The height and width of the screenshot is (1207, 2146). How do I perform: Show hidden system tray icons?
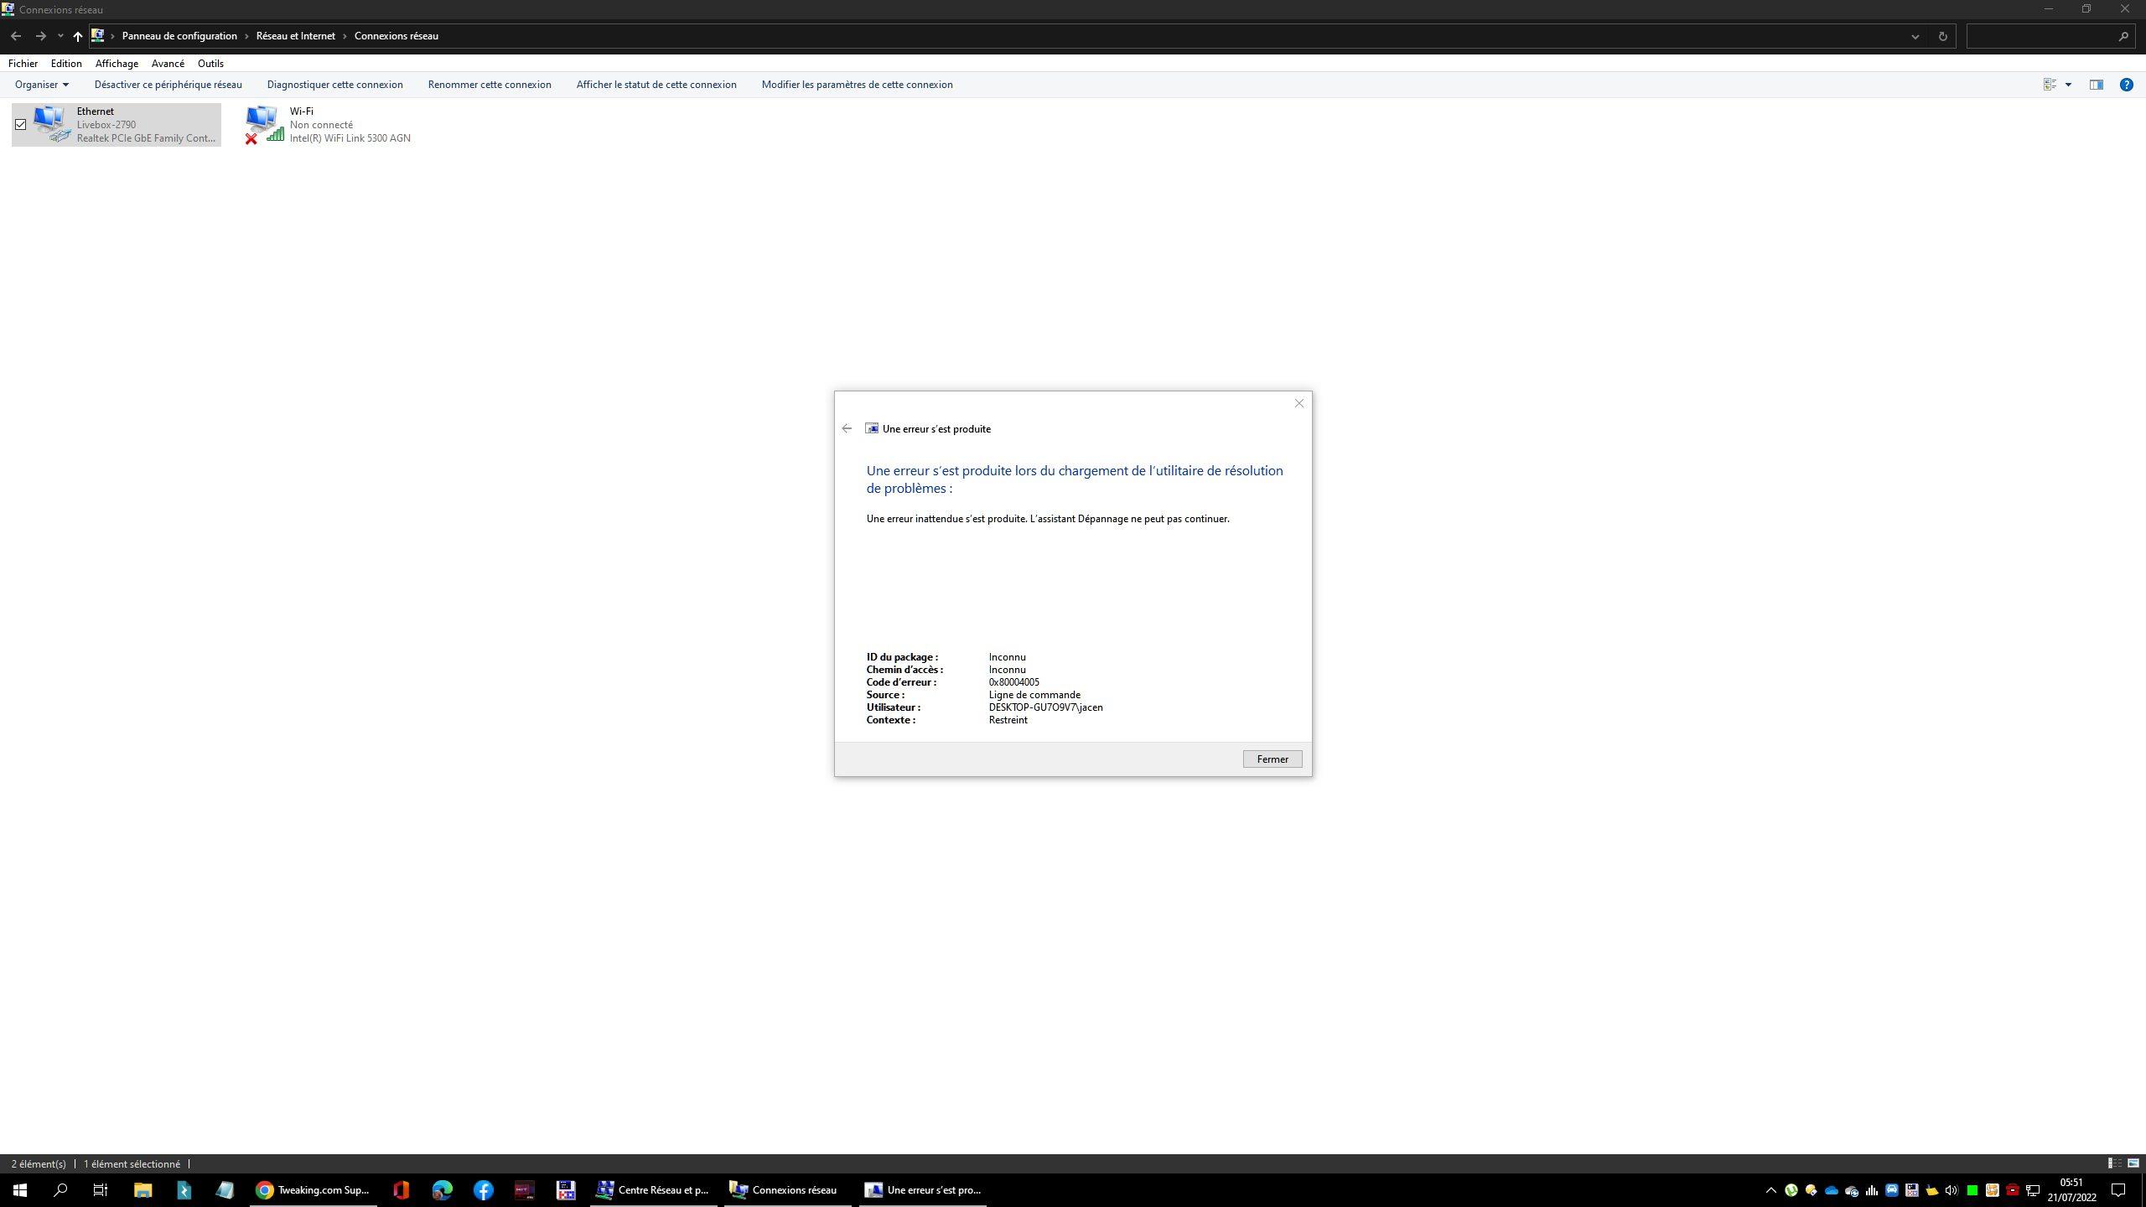tap(1770, 1189)
